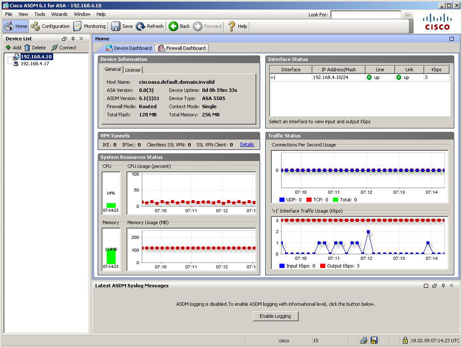Delete device using trash can icon
This screenshot has height=347, width=462.
click(27, 47)
